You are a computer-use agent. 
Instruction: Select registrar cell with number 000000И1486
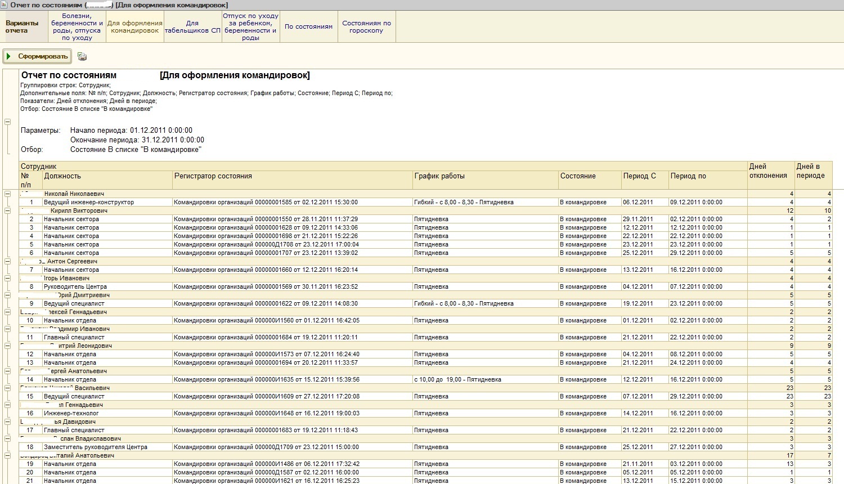click(x=293, y=464)
